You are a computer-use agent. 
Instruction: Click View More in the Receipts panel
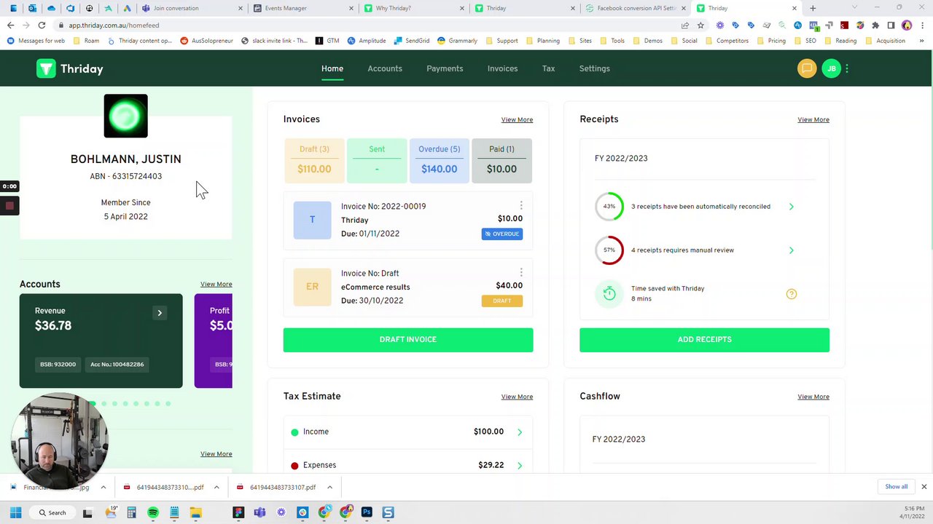coord(813,119)
